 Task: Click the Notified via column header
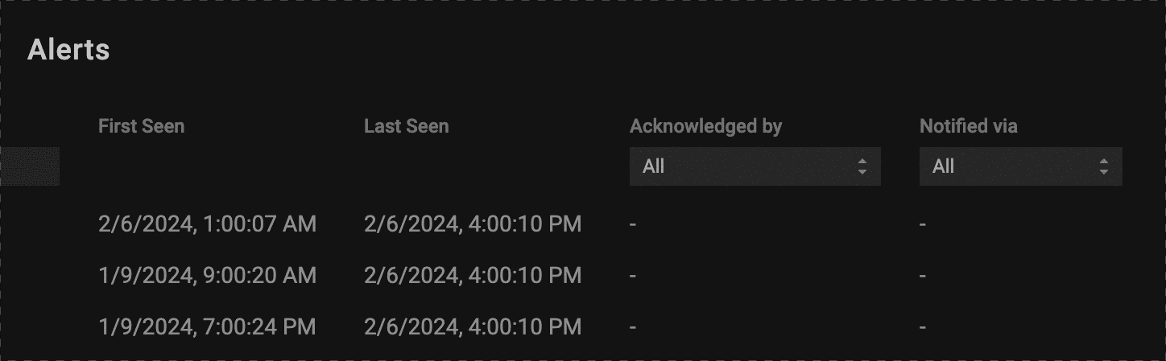(968, 126)
